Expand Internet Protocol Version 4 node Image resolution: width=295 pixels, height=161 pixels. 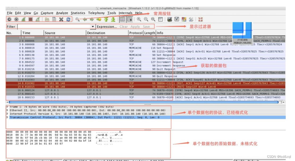(x=7, y=114)
